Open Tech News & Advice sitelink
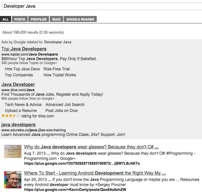The width and height of the screenshot is (202, 192). pyautogui.click(x=23, y=105)
